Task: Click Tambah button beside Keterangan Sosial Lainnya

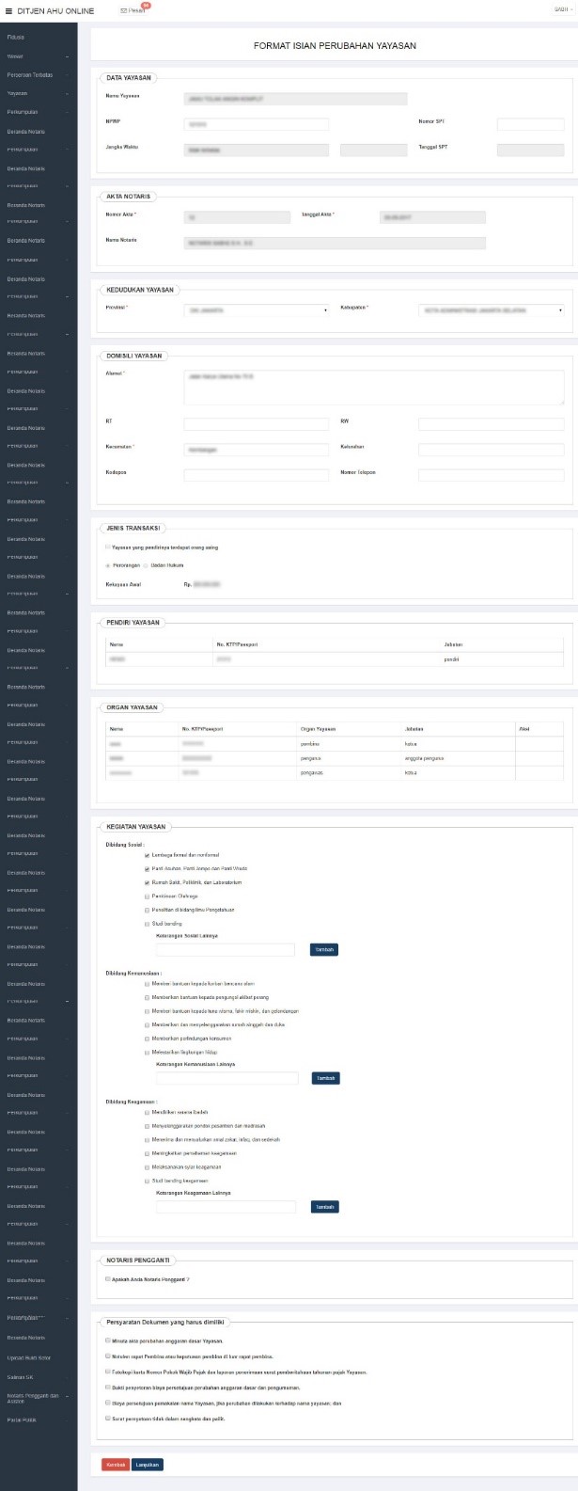Action: [x=323, y=950]
